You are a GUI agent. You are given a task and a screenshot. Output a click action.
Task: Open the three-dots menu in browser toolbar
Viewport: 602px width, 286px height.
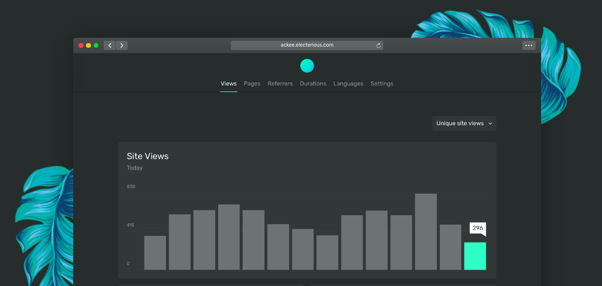pyautogui.click(x=529, y=45)
